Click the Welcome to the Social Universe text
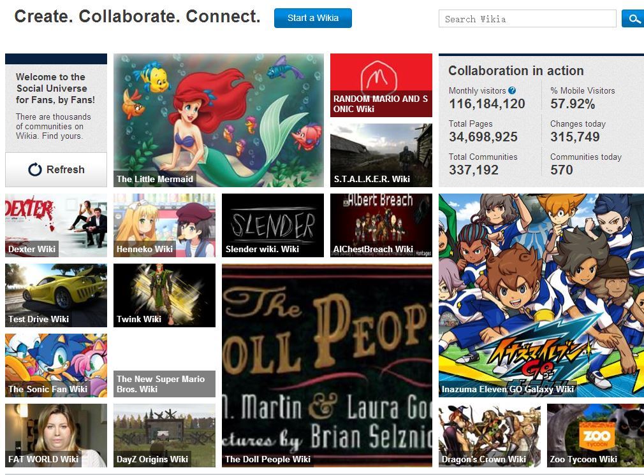 [55, 89]
